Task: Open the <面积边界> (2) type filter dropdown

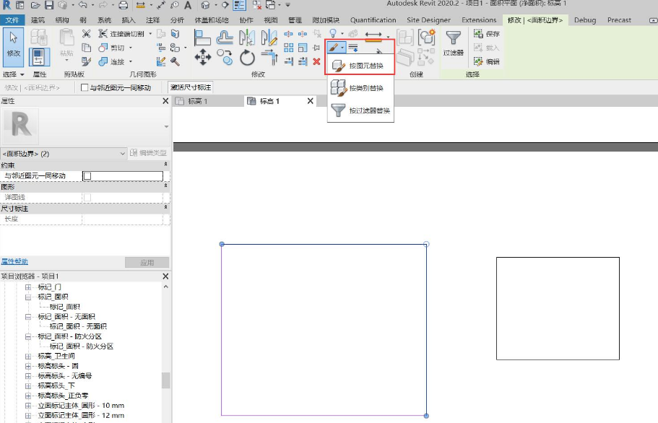Action: [64, 154]
